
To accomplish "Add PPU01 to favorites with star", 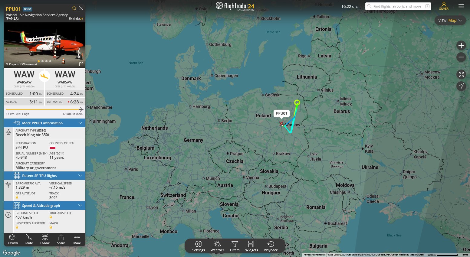I will click(74, 8).
